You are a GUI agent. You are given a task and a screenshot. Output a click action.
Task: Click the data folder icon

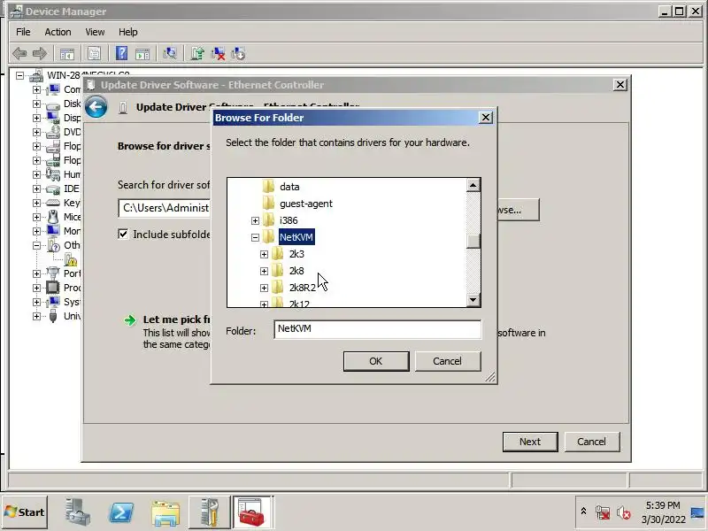[x=268, y=187]
